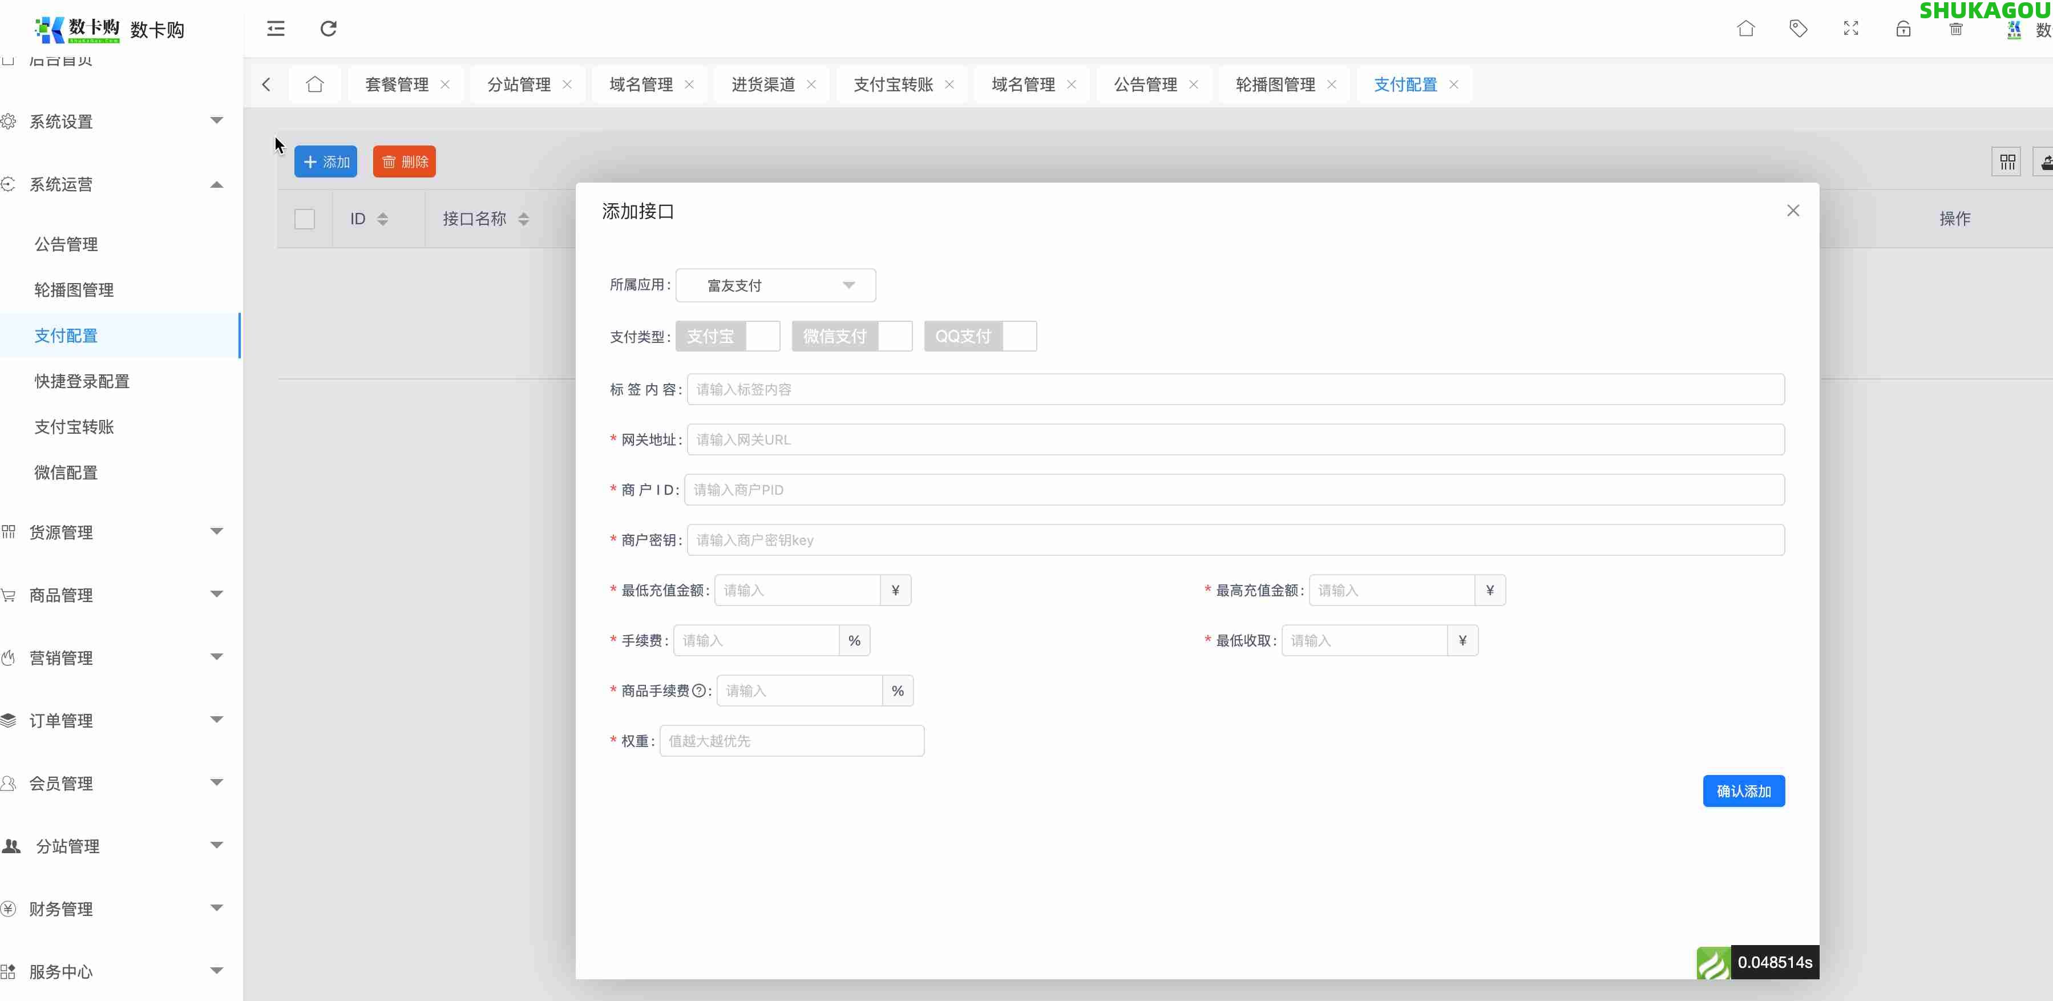The width and height of the screenshot is (2053, 1001).
Task: Select all rows with the header checkbox
Action: [x=304, y=219]
